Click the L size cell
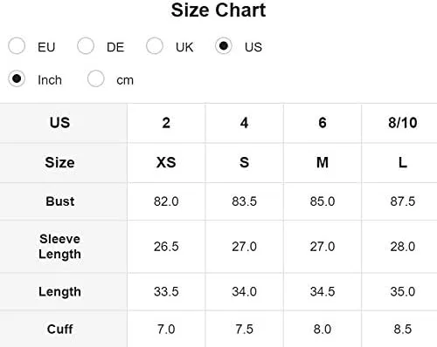 click(403, 162)
